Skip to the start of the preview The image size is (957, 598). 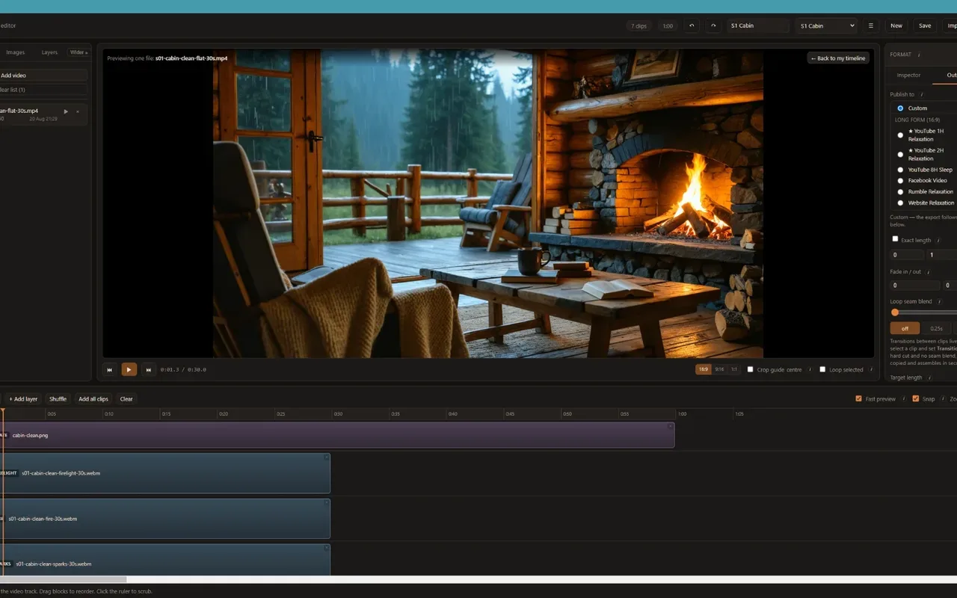click(x=109, y=369)
